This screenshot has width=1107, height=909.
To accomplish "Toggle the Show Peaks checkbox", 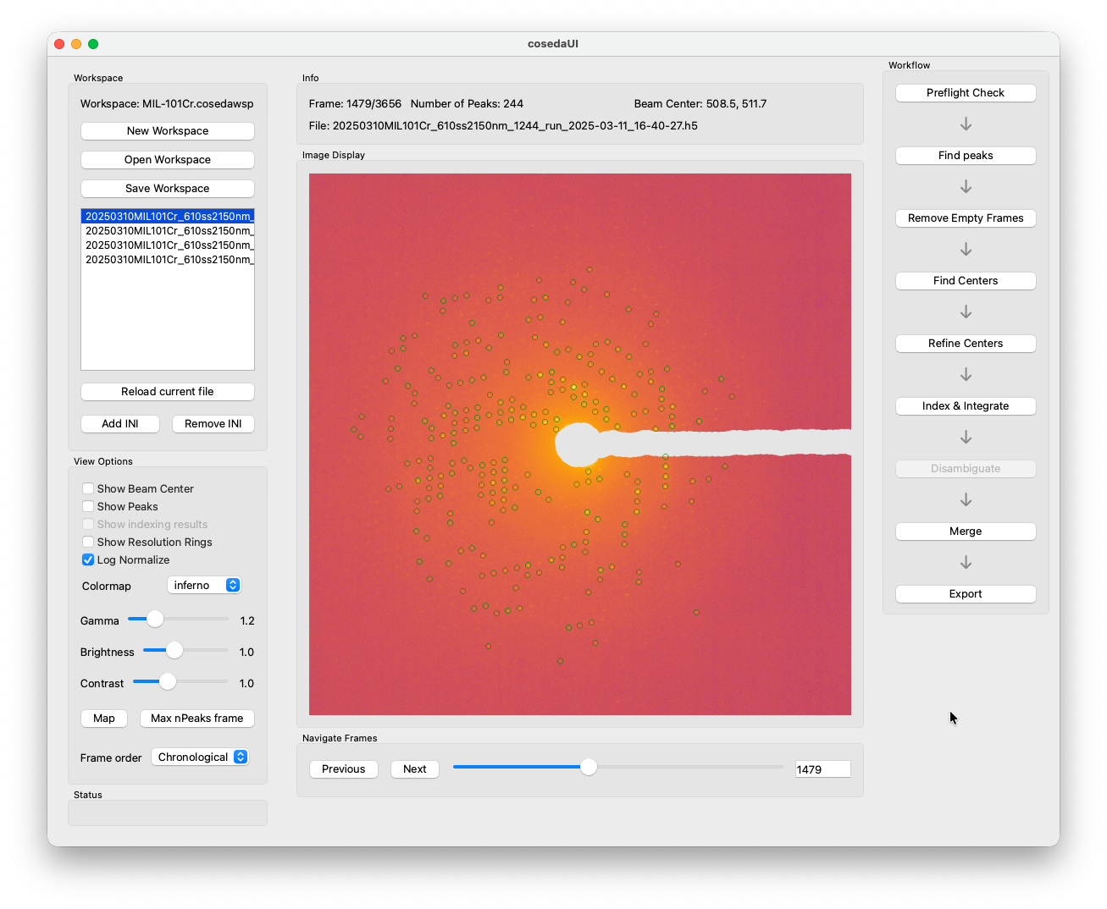I will (88, 506).
